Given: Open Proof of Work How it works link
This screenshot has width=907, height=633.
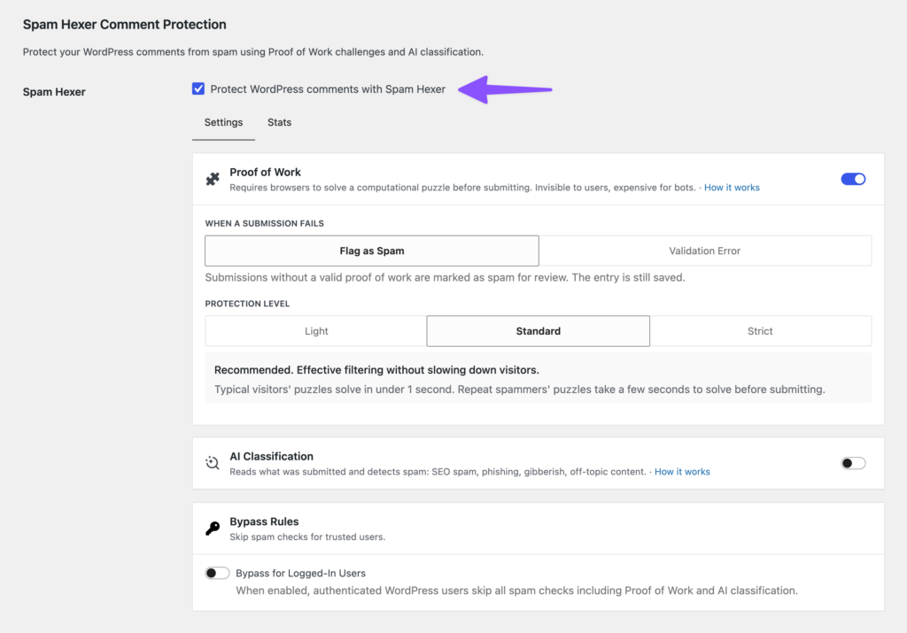Looking at the screenshot, I should pyautogui.click(x=732, y=188).
